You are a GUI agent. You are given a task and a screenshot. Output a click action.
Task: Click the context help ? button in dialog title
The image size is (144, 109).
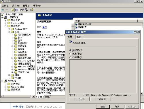(x=135, y=32)
